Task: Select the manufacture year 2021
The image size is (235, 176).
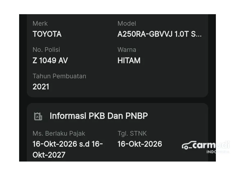Action: click(41, 87)
